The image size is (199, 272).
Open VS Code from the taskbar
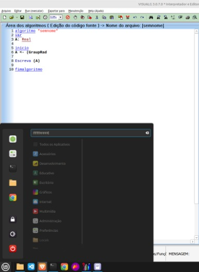(31, 267)
